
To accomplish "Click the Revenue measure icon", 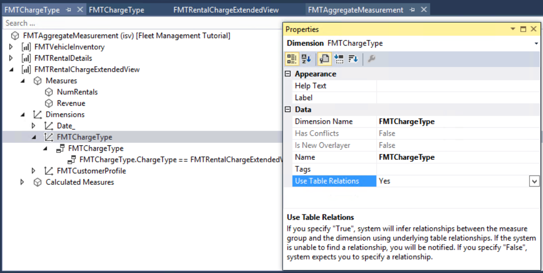I will pos(49,103).
